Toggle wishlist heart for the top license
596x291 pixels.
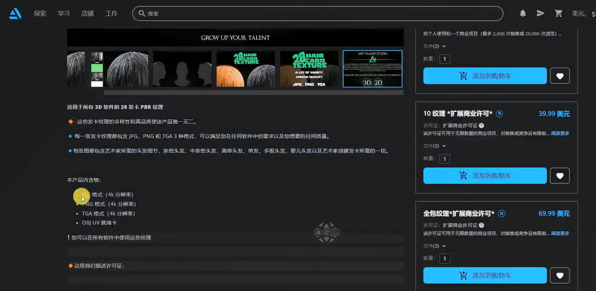[560, 76]
